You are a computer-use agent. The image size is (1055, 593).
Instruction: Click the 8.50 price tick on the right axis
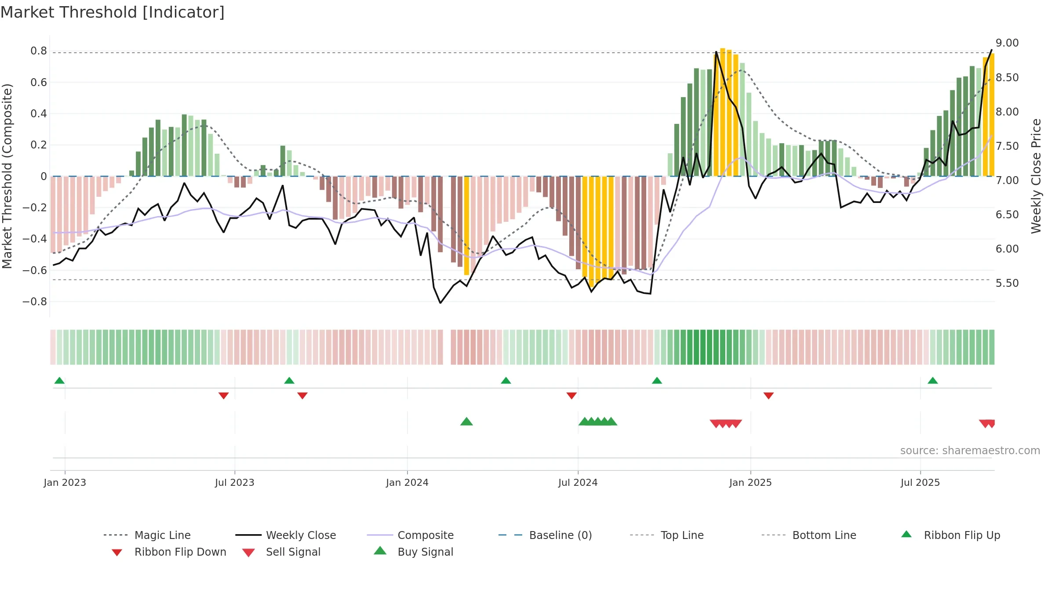click(1008, 78)
